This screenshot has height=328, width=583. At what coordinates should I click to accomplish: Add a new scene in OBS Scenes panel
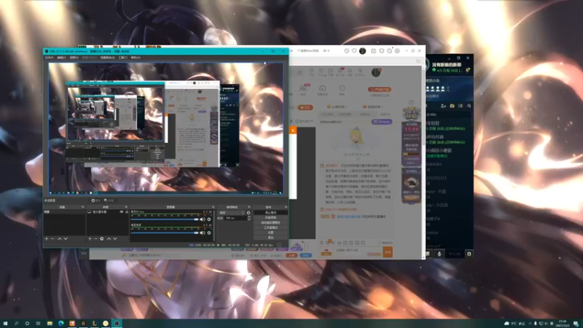(x=46, y=239)
